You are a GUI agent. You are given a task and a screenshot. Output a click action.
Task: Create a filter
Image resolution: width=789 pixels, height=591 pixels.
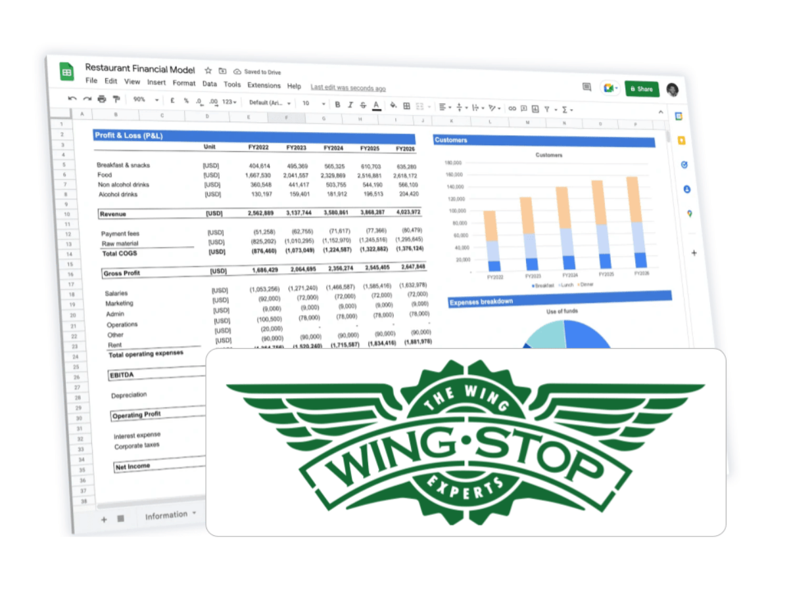[x=547, y=109]
